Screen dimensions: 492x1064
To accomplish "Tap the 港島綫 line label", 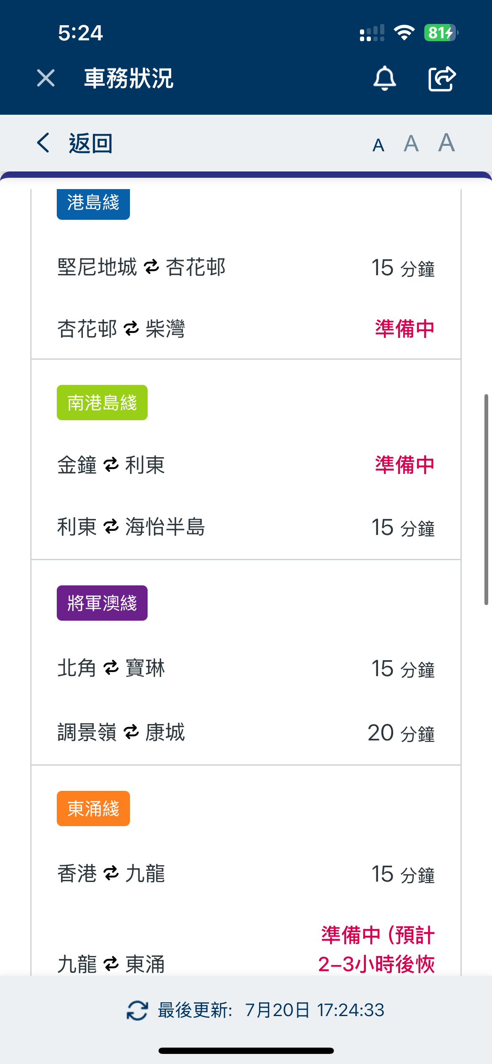I will pos(93,203).
